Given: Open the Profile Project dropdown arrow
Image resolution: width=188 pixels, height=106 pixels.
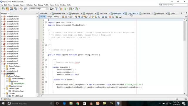Looking at the screenshot, I should point(79,9).
